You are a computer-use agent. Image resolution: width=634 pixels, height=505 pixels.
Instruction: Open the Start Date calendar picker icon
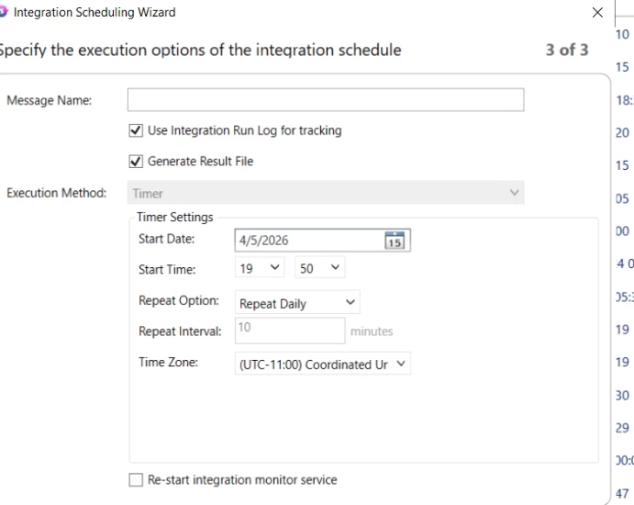[x=395, y=241]
